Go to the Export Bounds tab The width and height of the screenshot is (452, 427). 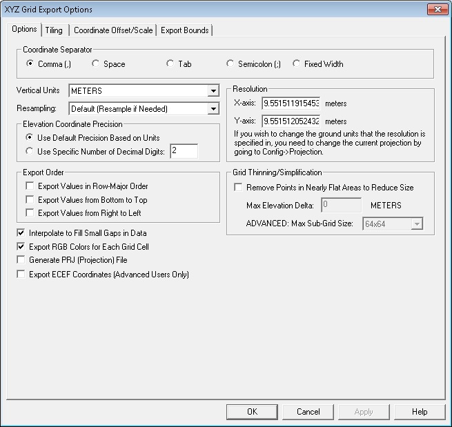point(184,30)
